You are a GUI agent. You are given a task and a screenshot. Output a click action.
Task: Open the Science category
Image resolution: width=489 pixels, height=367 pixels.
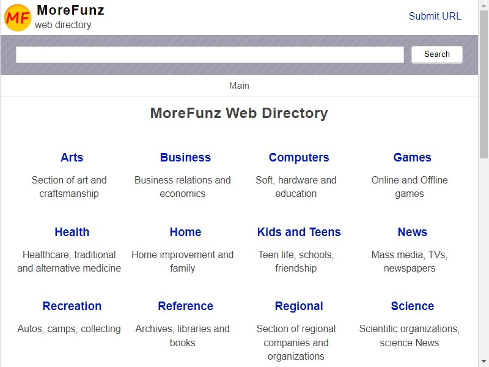coord(412,306)
